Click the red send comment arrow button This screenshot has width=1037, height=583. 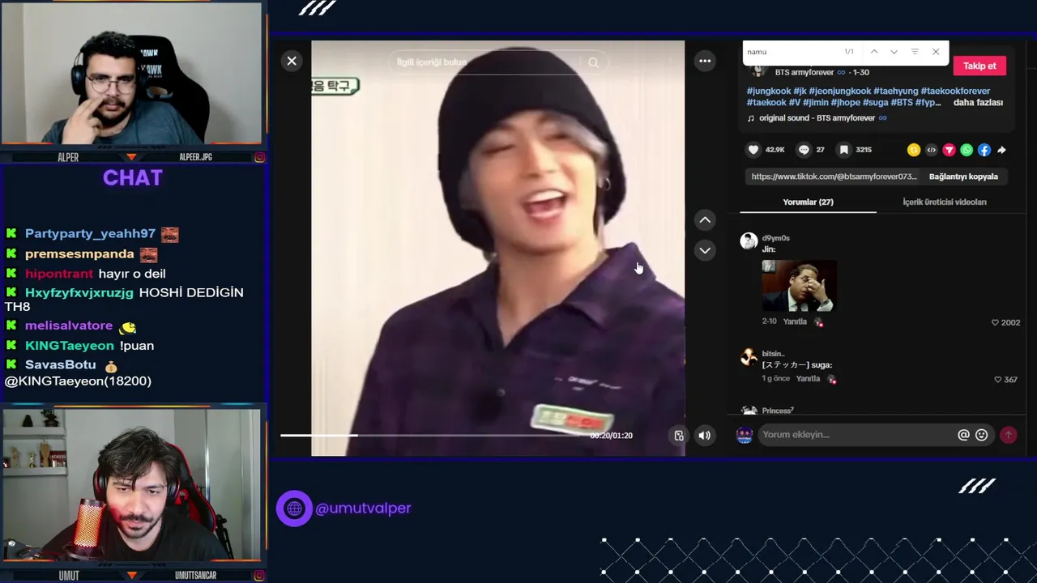1009,435
